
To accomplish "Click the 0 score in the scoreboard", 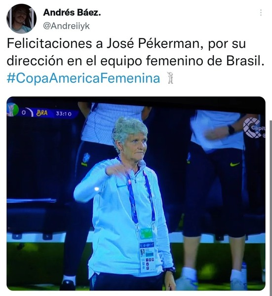I will click(23, 112).
